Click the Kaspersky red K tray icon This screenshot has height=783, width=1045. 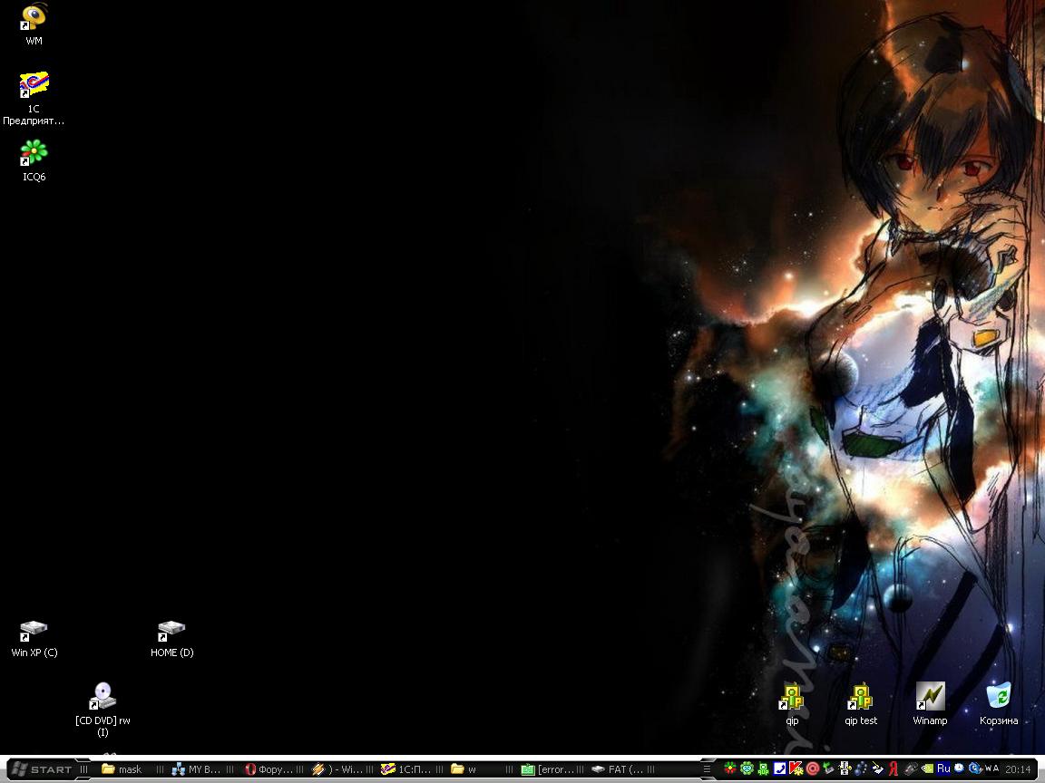(796, 768)
